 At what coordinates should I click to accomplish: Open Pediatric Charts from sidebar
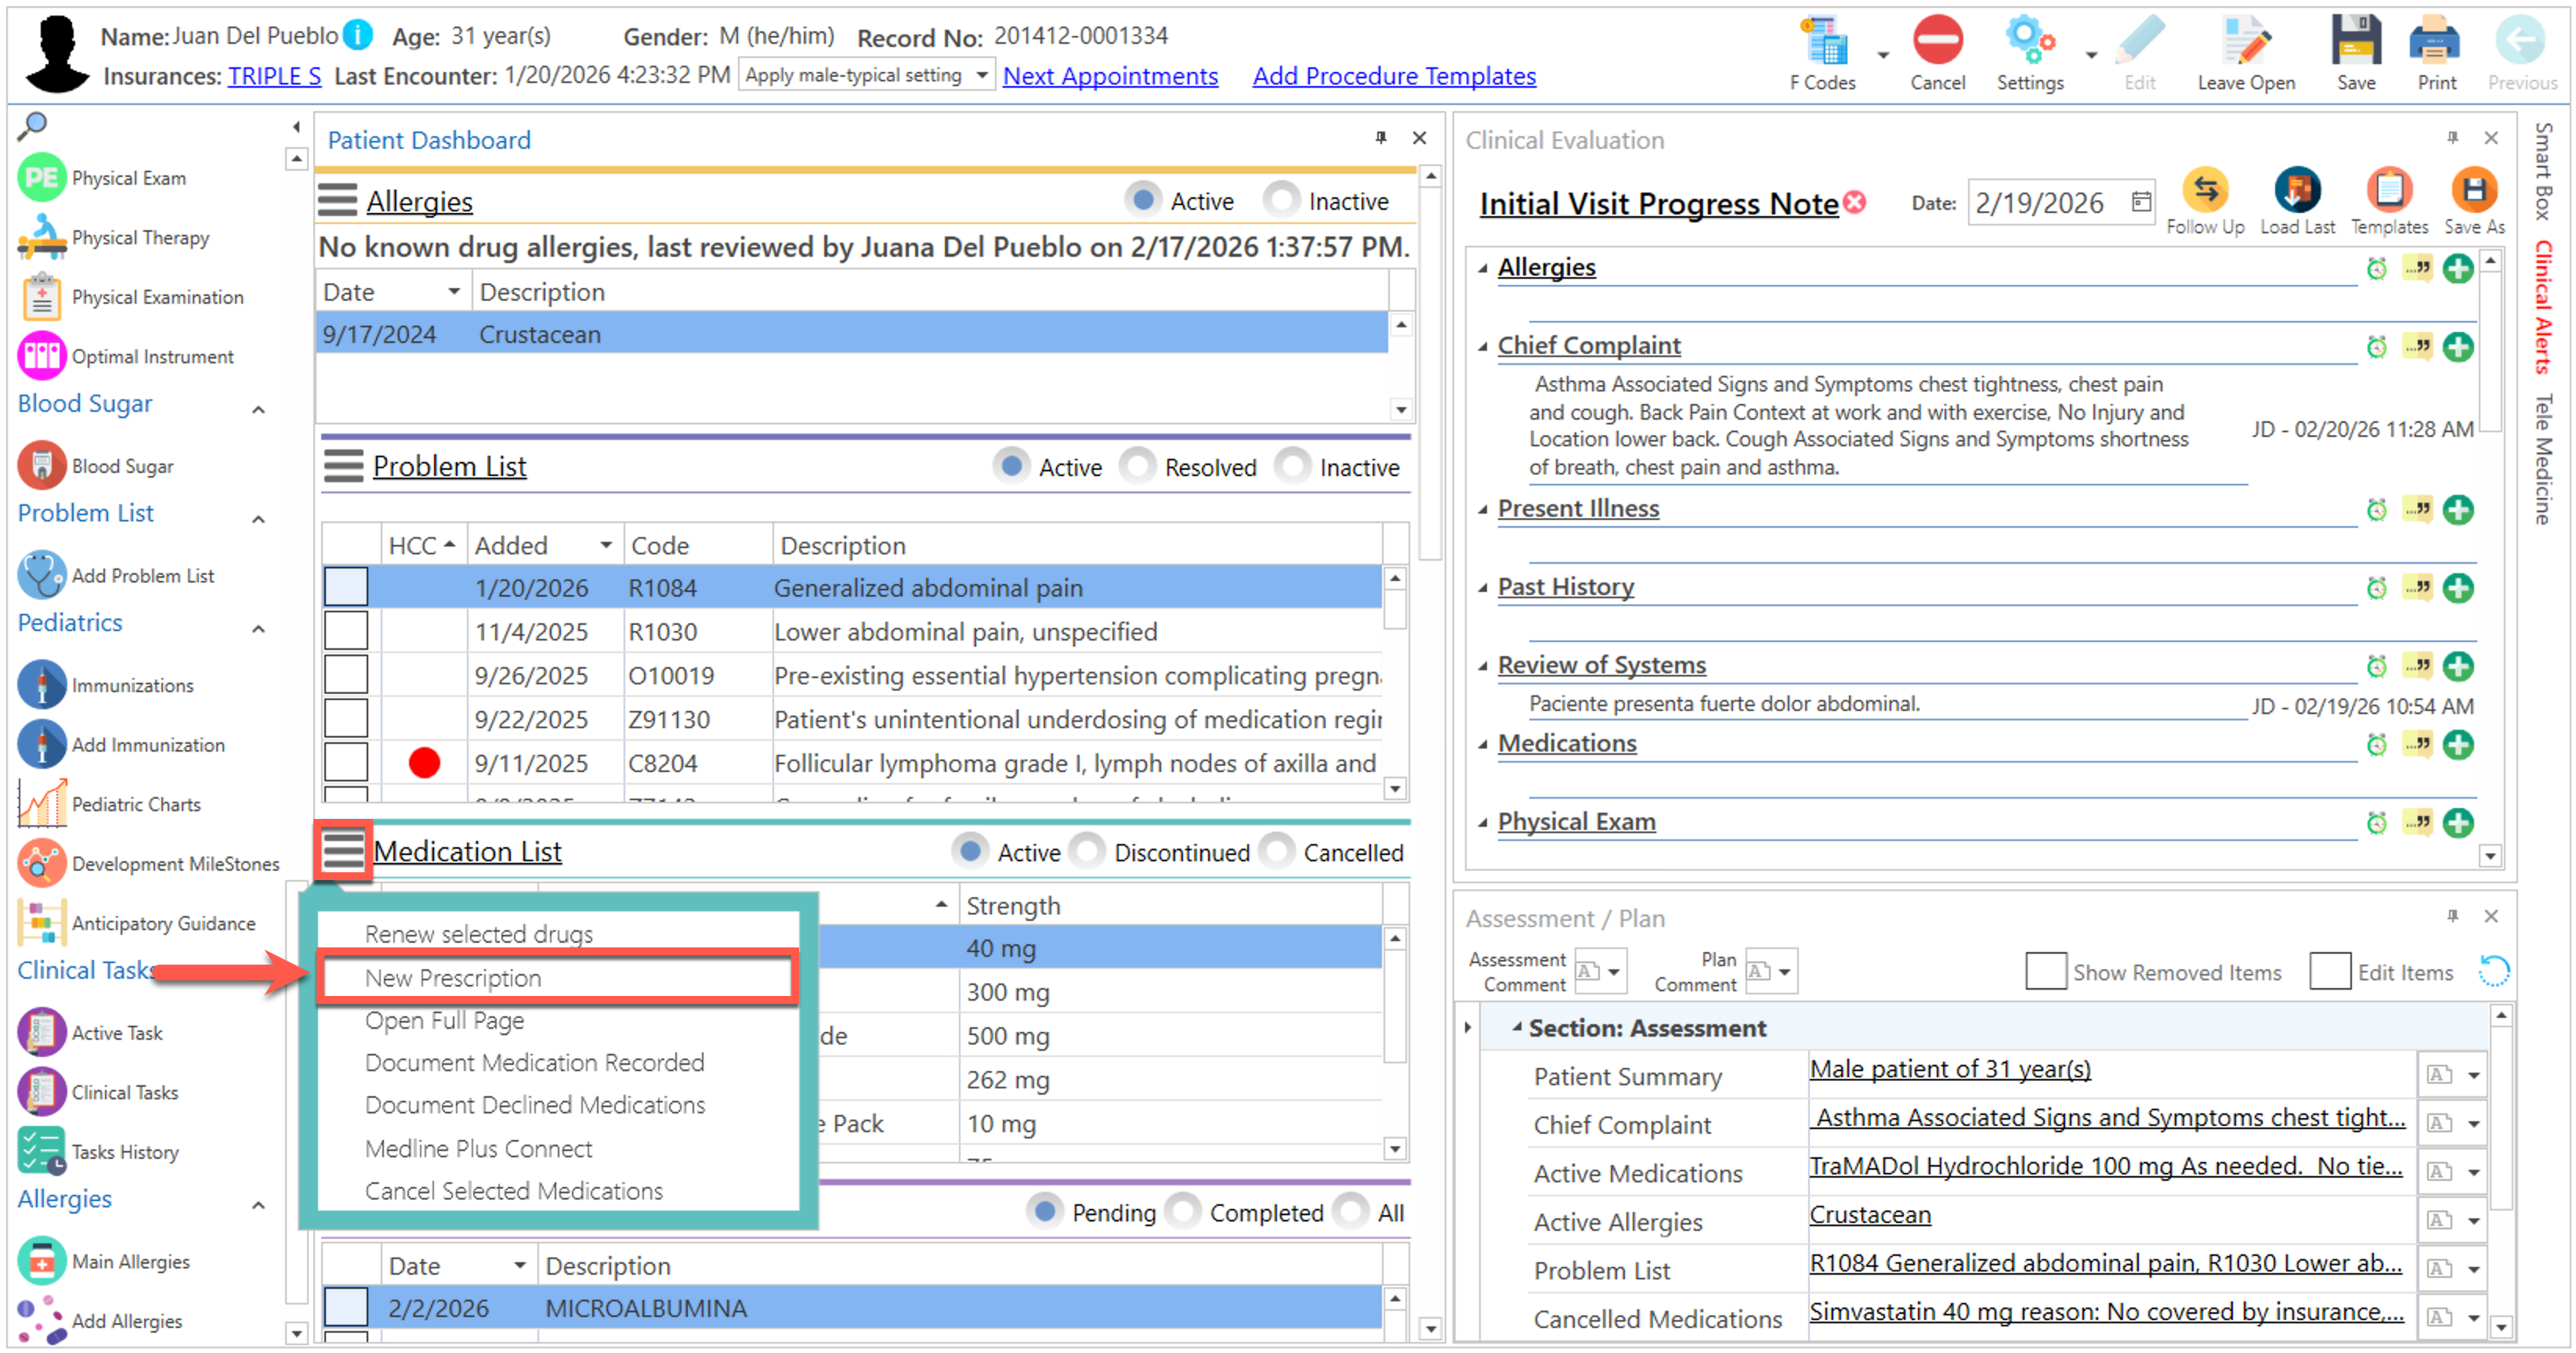point(135,804)
